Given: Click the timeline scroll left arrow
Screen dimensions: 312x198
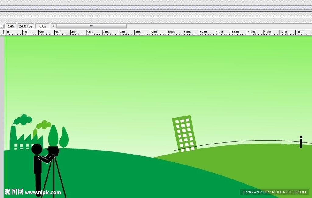Looking at the screenshot, I should (53, 26).
